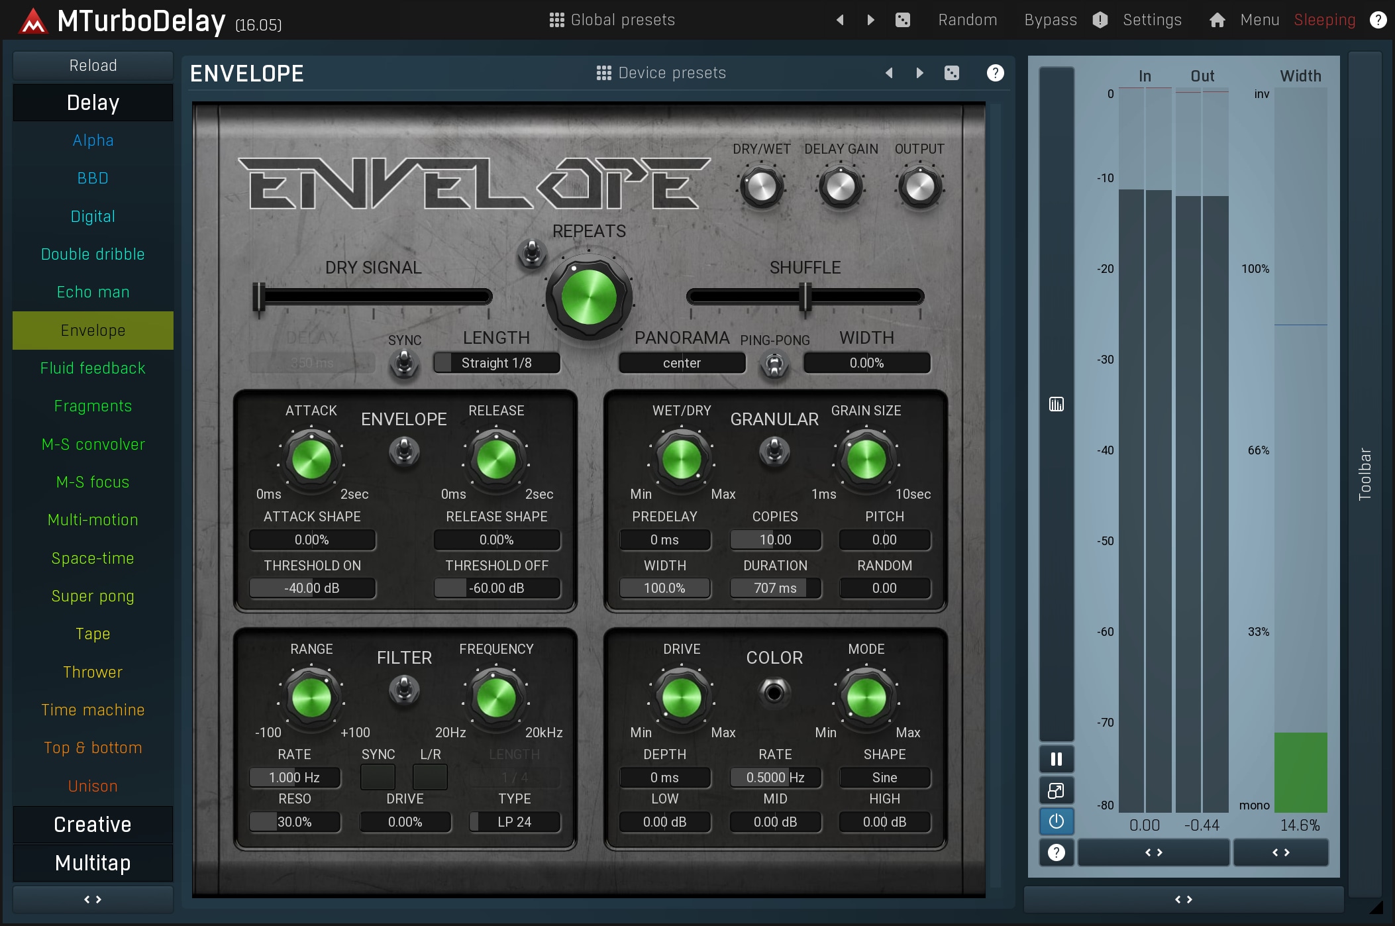This screenshot has width=1395, height=926.
Task: Select the Delay category tab
Action: tap(93, 103)
